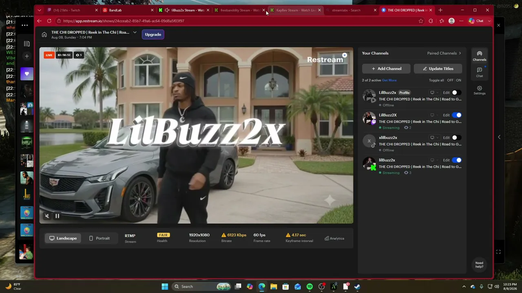The height and width of the screenshot is (293, 522).
Task: Open the Channels side panel
Action: pos(480,56)
